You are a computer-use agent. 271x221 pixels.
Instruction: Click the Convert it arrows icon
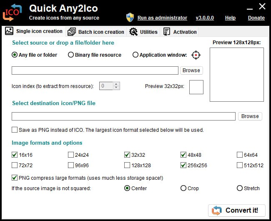pos(216,211)
